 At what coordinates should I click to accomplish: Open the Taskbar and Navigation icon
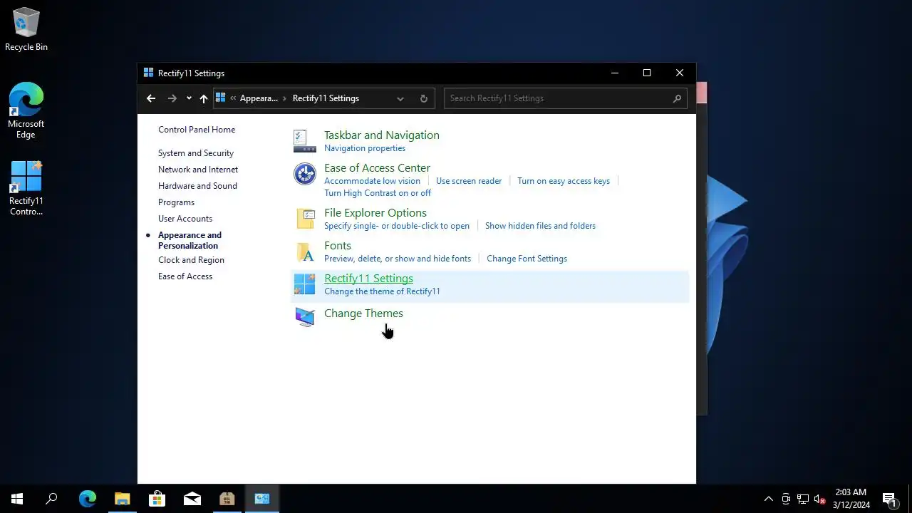pyautogui.click(x=305, y=141)
